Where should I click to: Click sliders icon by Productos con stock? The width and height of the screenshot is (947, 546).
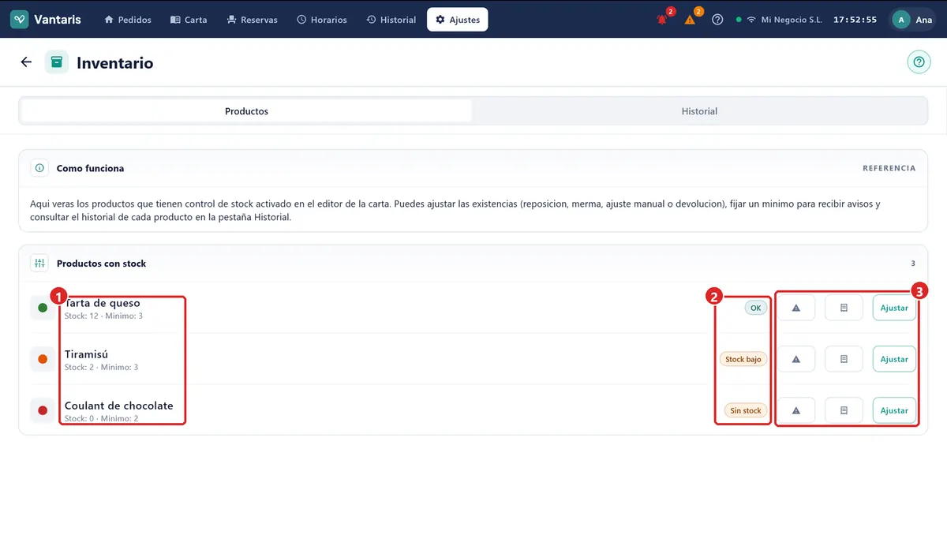(39, 264)
